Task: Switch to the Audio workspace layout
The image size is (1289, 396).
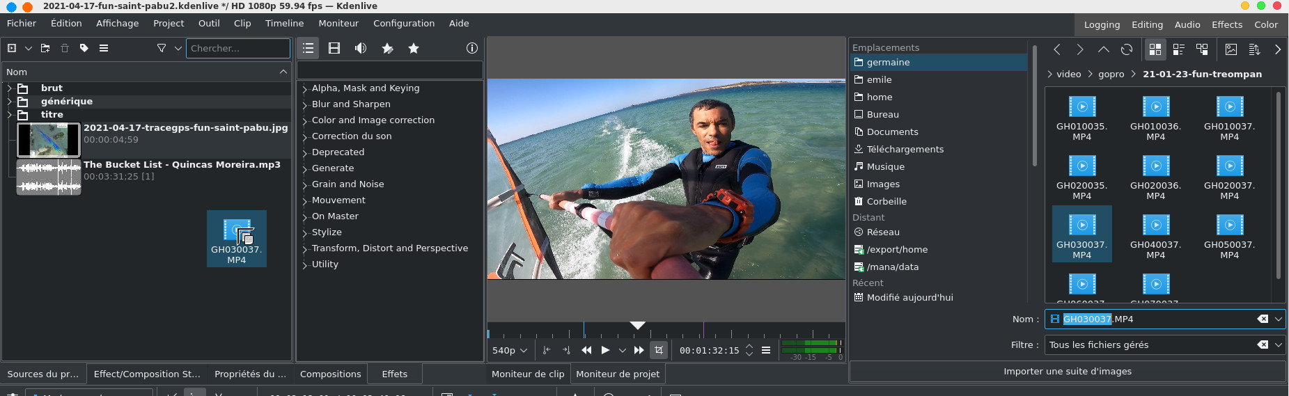Action: [x=1187, y=24]
